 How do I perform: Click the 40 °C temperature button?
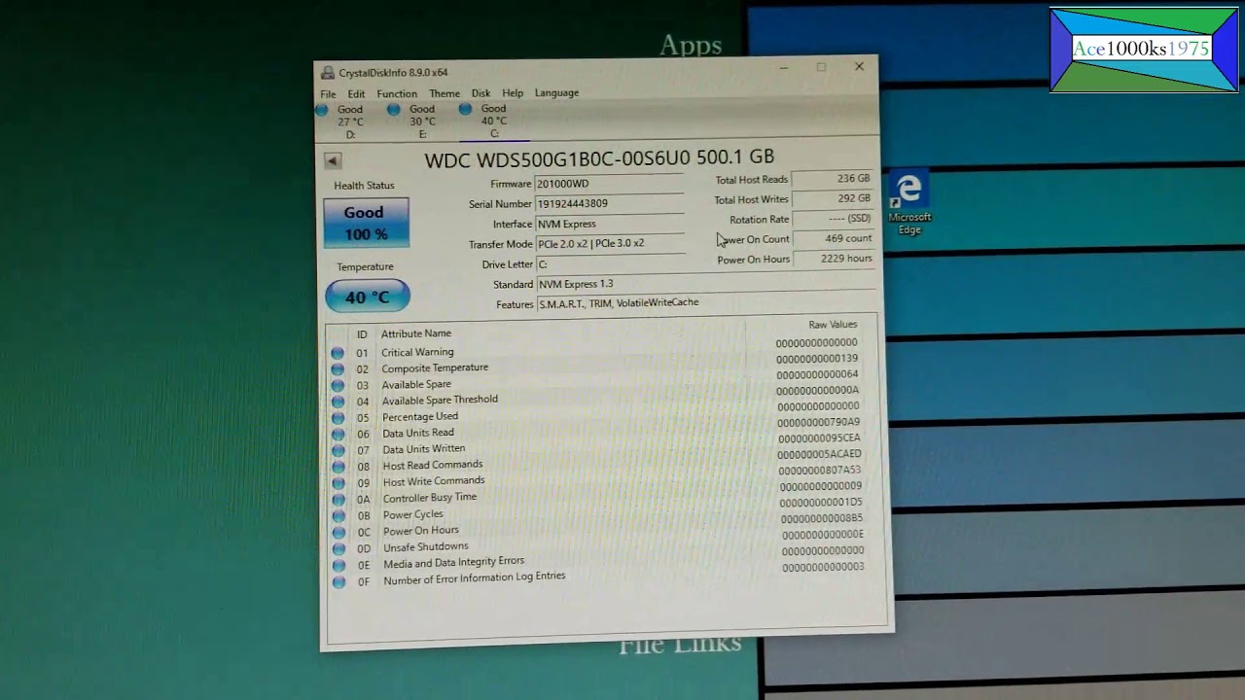coord(368,297)
